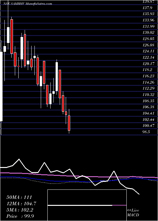
Task: Click the 112.29 price axis label
Action: click(149, 88)
